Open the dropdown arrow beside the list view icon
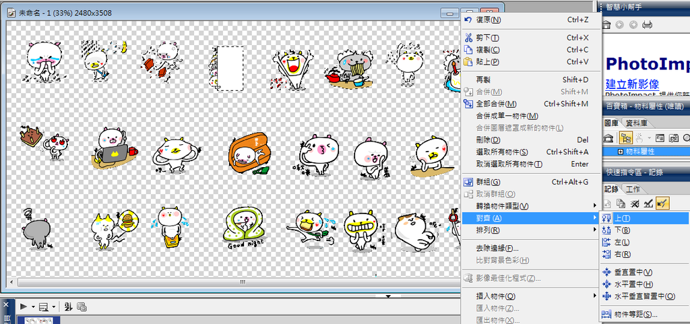Screen dimensions: 690x324 click(x=53, y=307)
